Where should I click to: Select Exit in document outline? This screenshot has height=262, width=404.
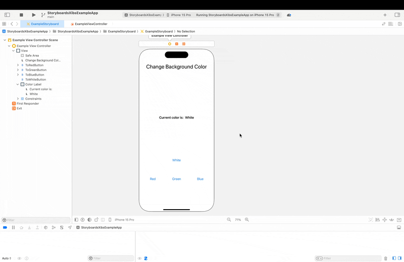click(17, 108)
